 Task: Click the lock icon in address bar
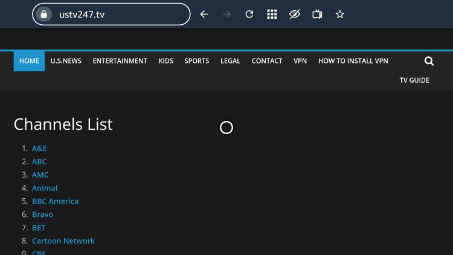[x=43, y=14]
